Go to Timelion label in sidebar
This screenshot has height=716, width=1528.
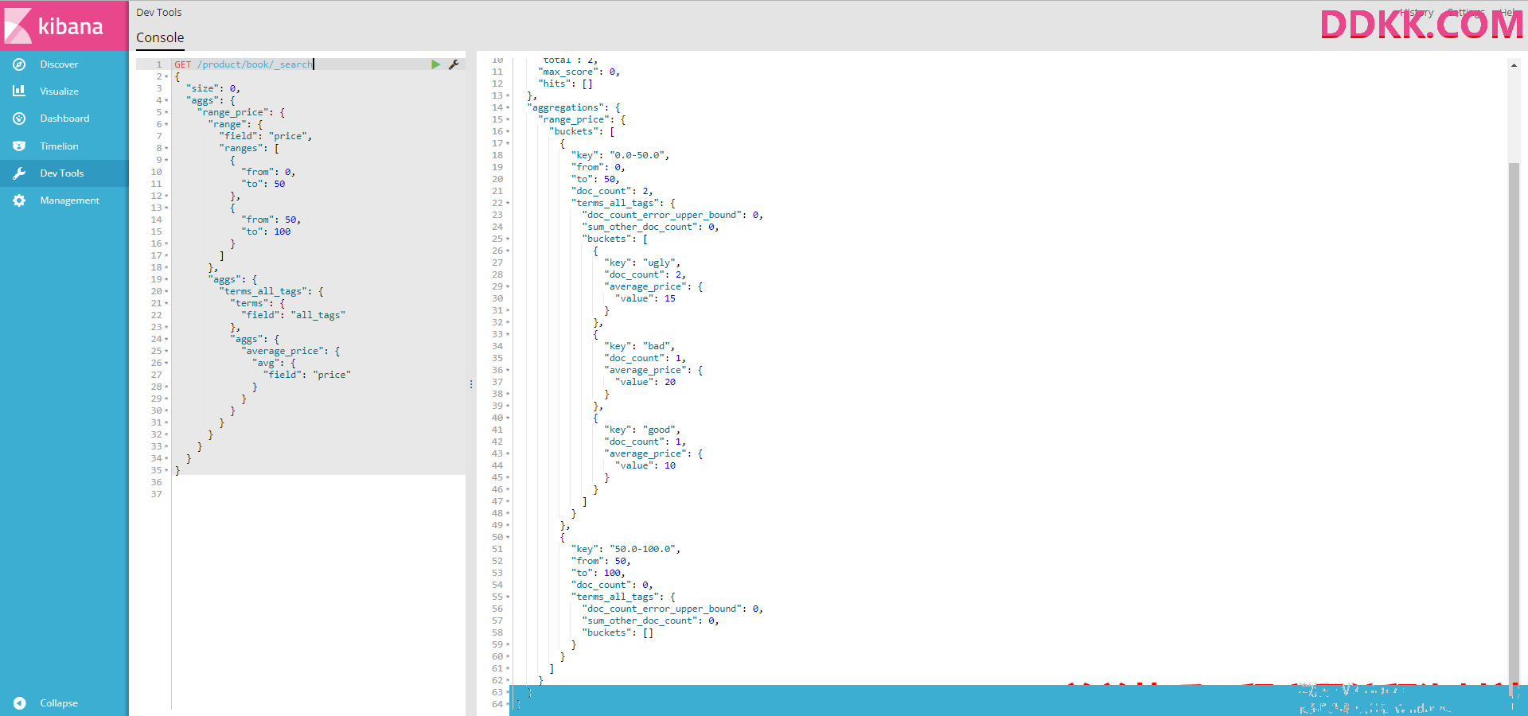pos(59,146)
